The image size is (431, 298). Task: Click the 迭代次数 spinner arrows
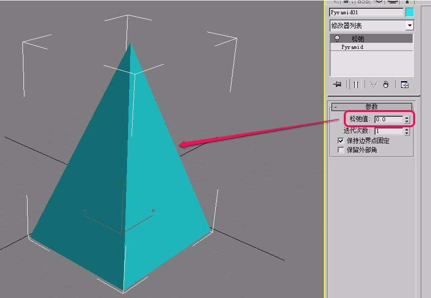coord(407,131)
